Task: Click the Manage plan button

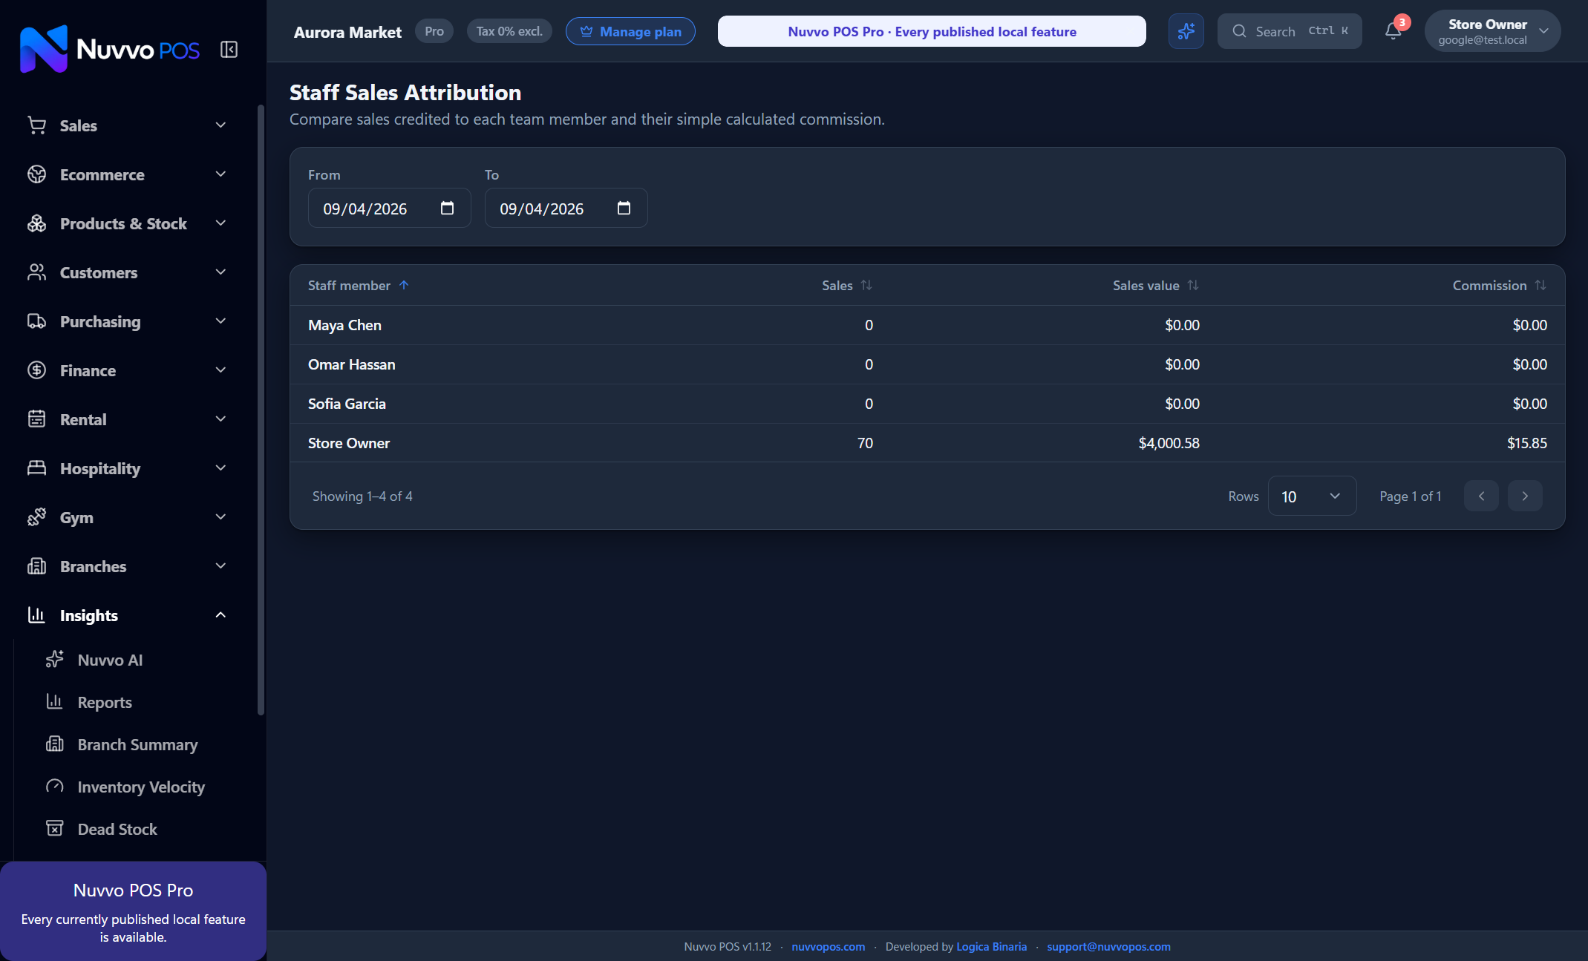Action: coord(630,31)
